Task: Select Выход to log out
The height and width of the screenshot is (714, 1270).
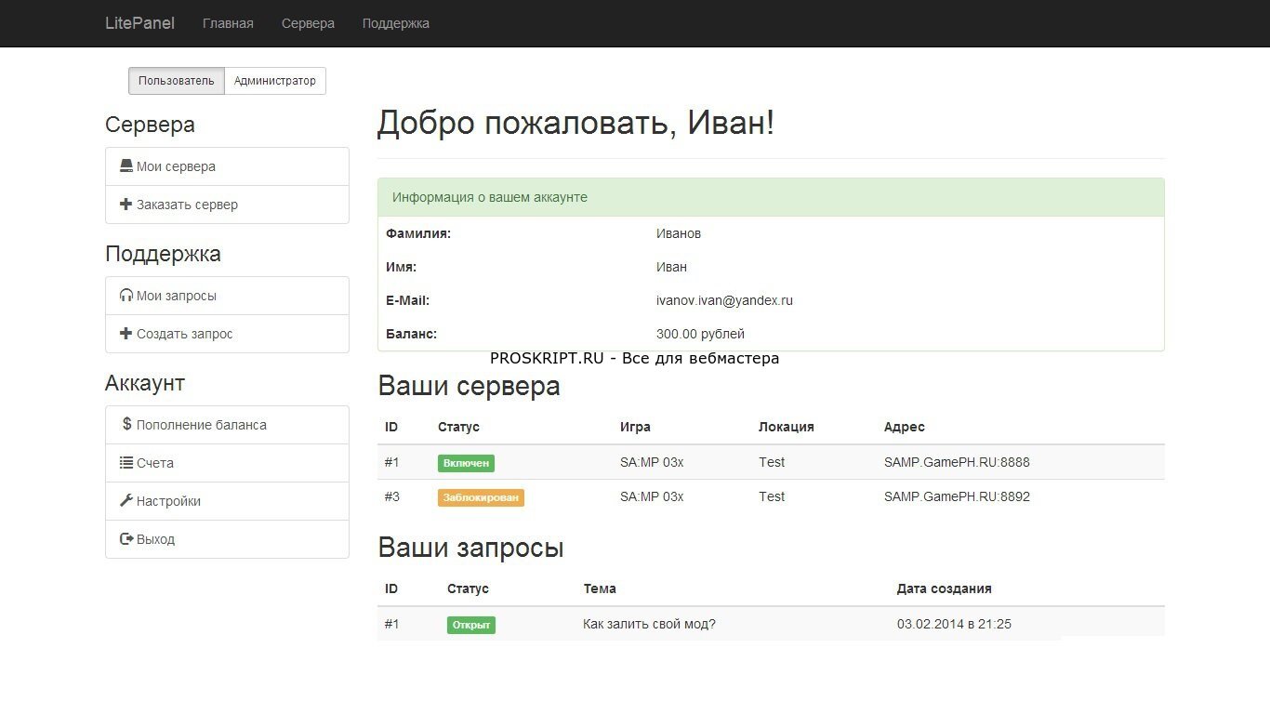Action: click(x=227, y=539)
